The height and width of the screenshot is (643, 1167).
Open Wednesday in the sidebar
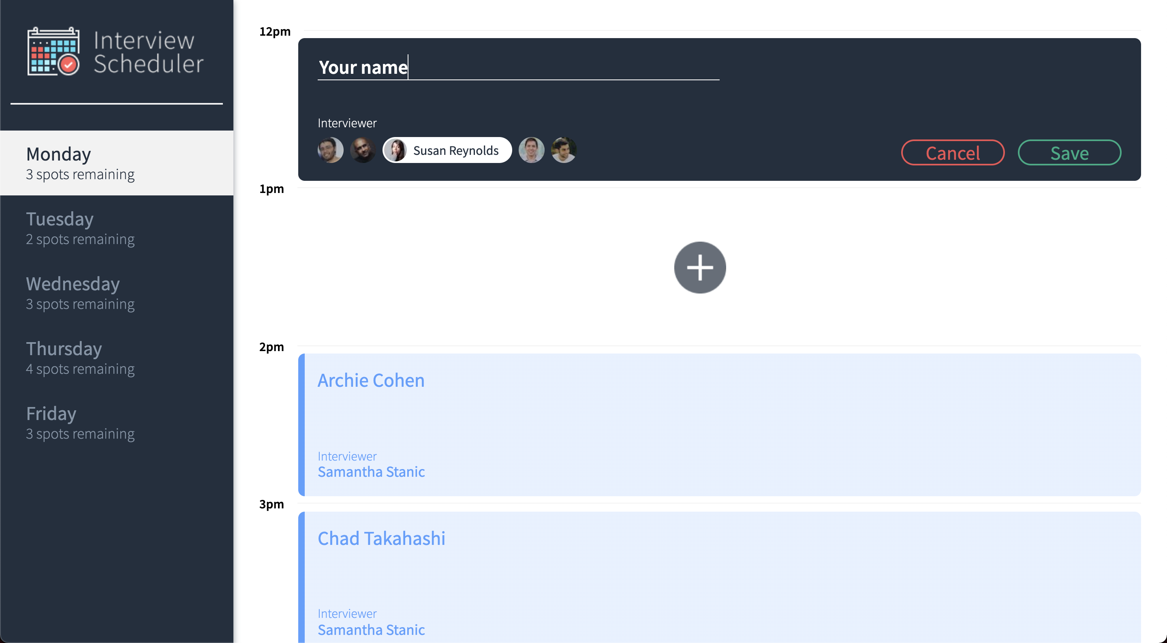(x=117, y=293)
